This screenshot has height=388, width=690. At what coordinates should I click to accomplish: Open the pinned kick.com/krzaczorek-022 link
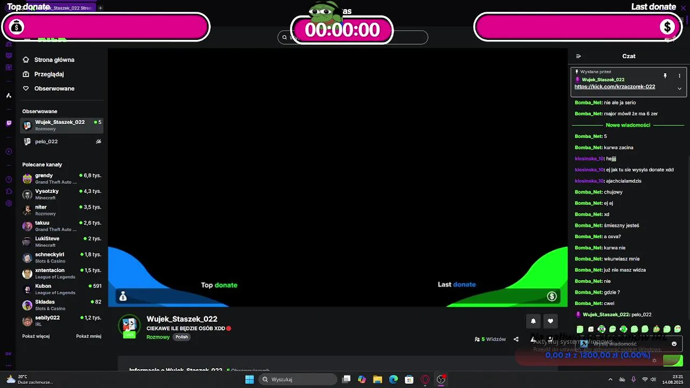point(615,87)
